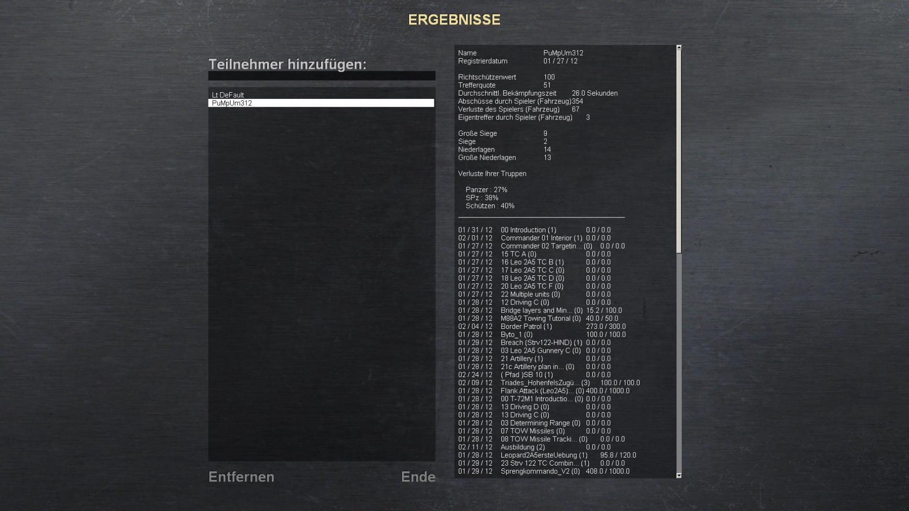Click the Ende button

point(418,477)
